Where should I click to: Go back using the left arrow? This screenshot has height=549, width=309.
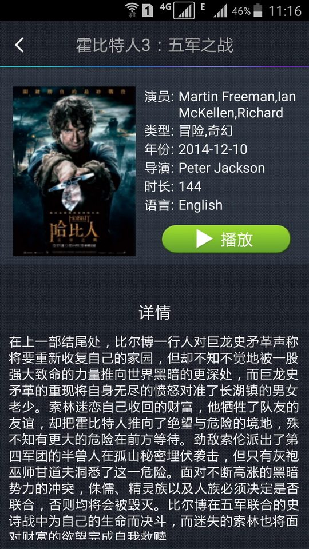click(19, 45)
